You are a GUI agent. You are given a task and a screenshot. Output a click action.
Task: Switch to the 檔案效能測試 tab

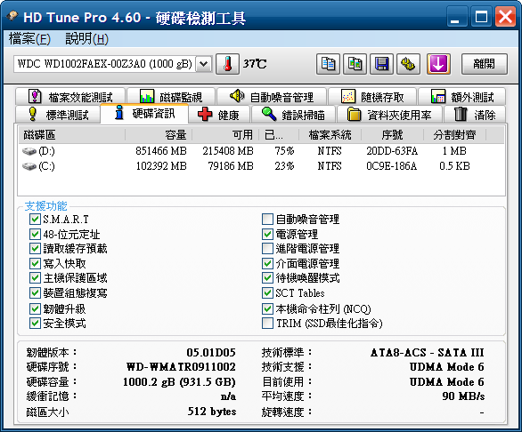[x=70, y=97]
